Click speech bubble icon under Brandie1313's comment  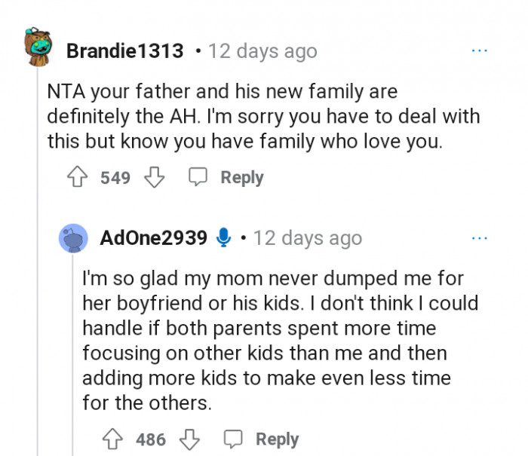(197, 178)
